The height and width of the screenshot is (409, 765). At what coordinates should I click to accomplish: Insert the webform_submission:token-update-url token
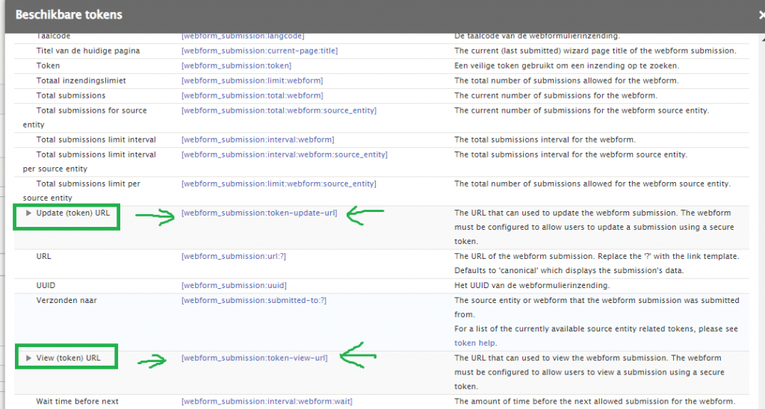(258, 213)
